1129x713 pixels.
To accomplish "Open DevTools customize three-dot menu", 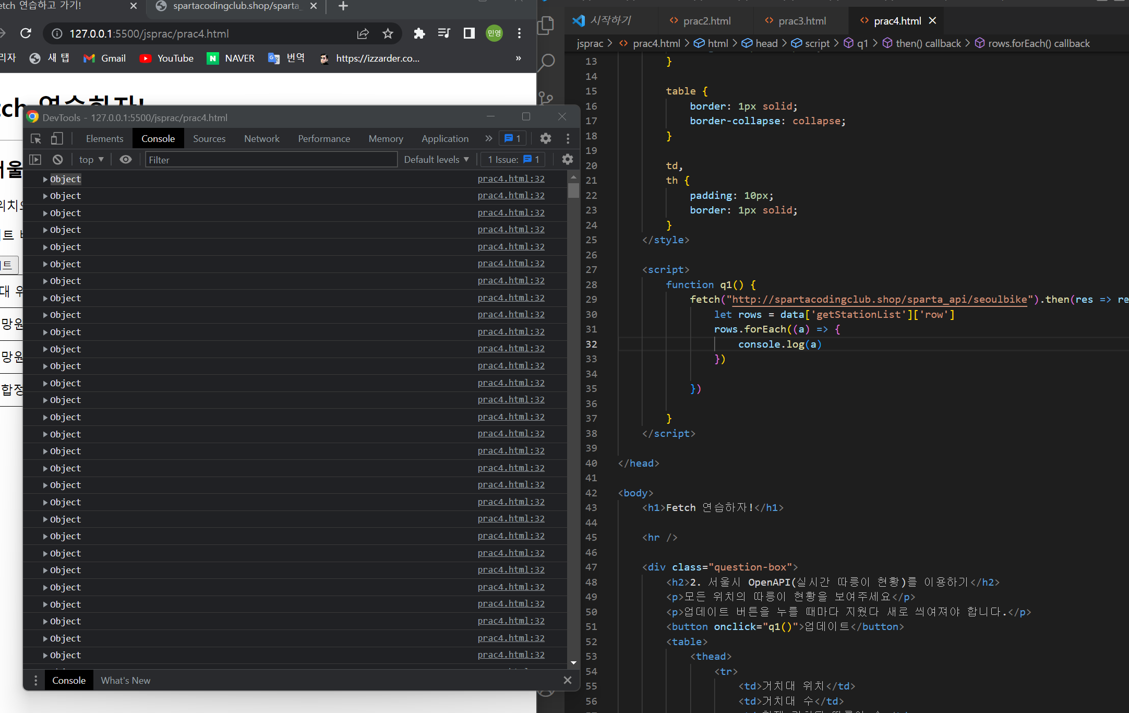I will click(x=568, y=138).
